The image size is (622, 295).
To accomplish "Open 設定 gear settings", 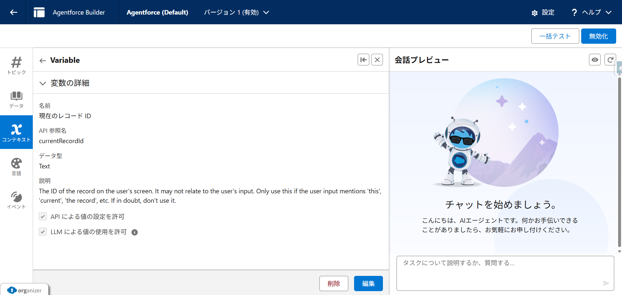I will coord(543,12).
